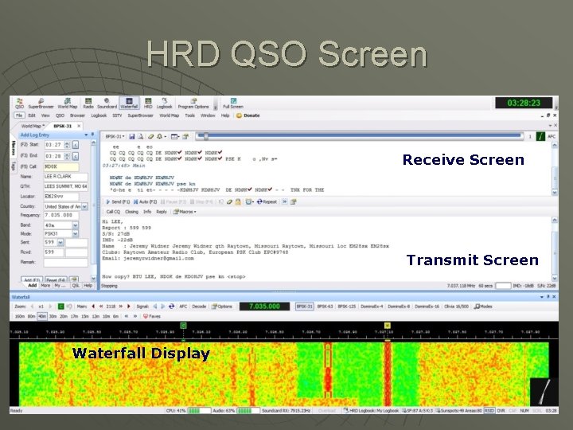Click the Call CQ macro button
This screenshot has width=573, height=430.
(113, 212)
